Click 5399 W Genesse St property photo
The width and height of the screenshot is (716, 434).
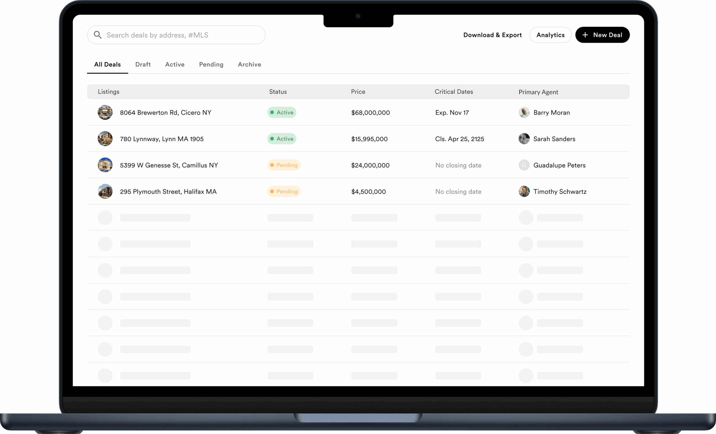coord(105,165)
